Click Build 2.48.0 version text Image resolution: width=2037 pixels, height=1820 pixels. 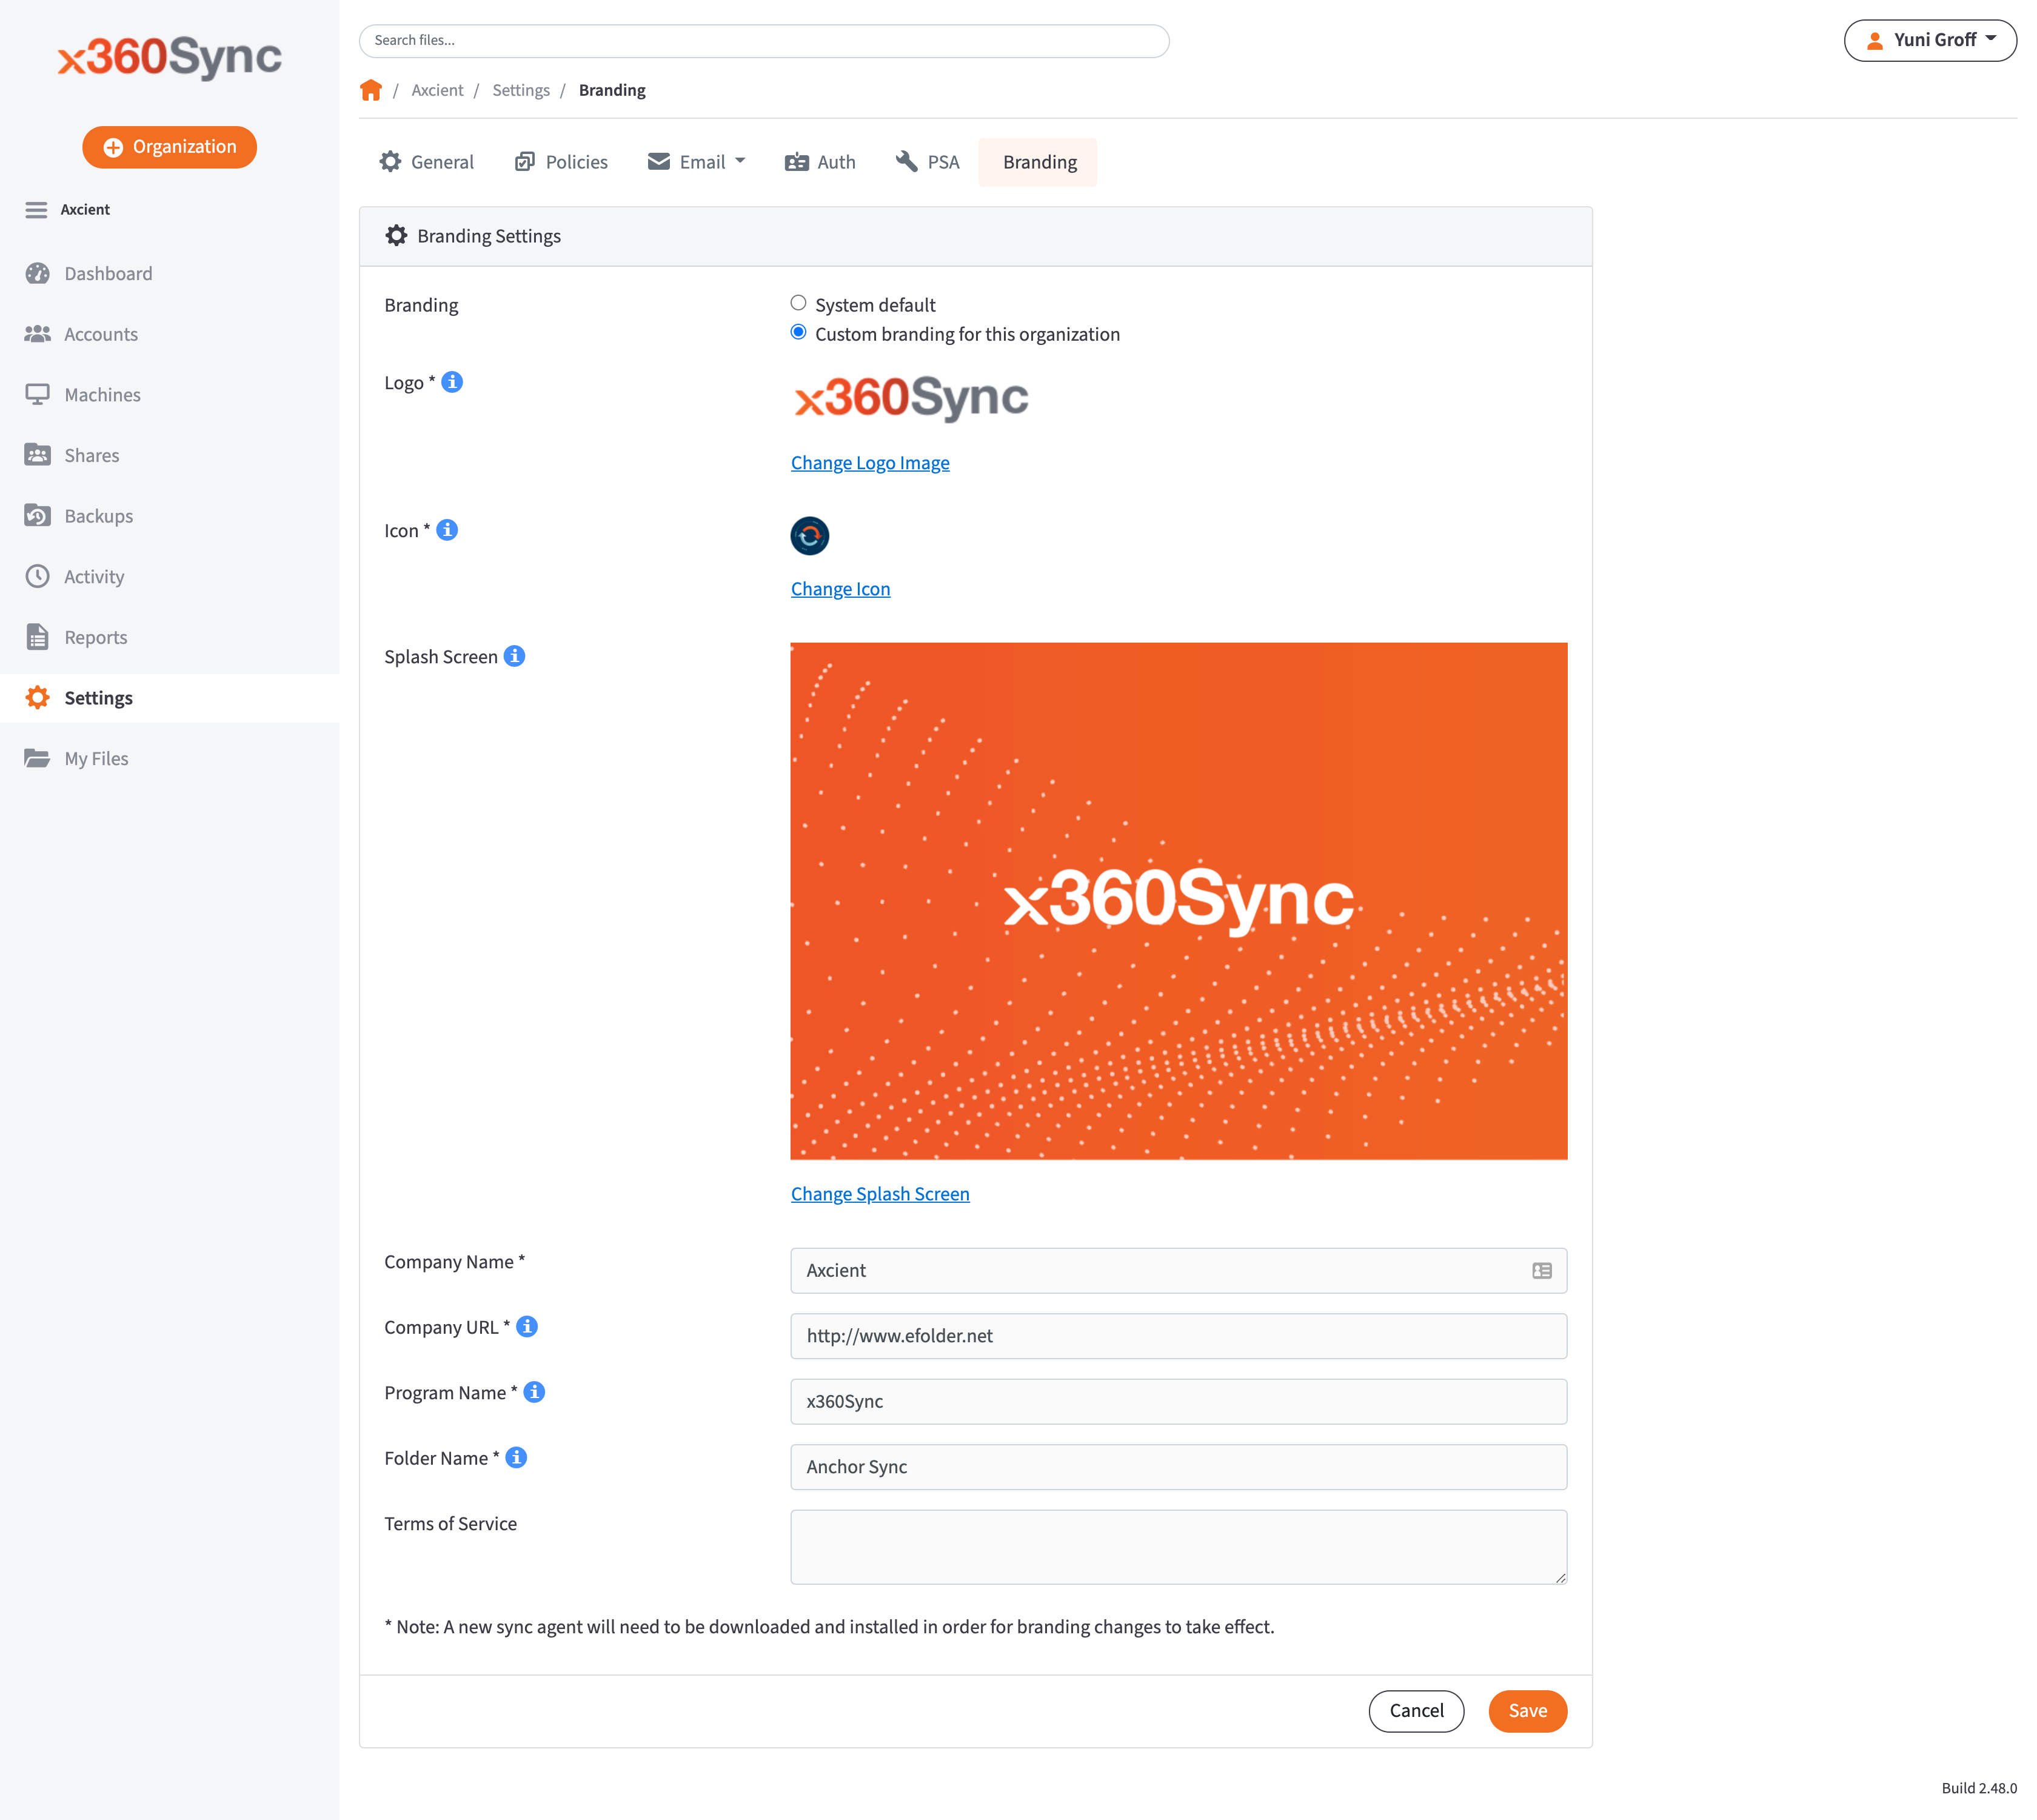click(1978, 1788)
